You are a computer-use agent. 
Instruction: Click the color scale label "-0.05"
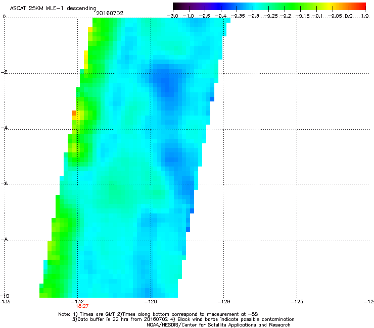335,16
